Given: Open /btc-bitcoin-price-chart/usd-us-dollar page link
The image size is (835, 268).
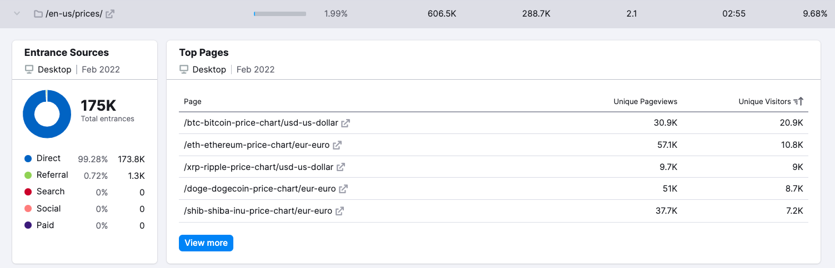Looking at the screenshot, I should 261,123.
